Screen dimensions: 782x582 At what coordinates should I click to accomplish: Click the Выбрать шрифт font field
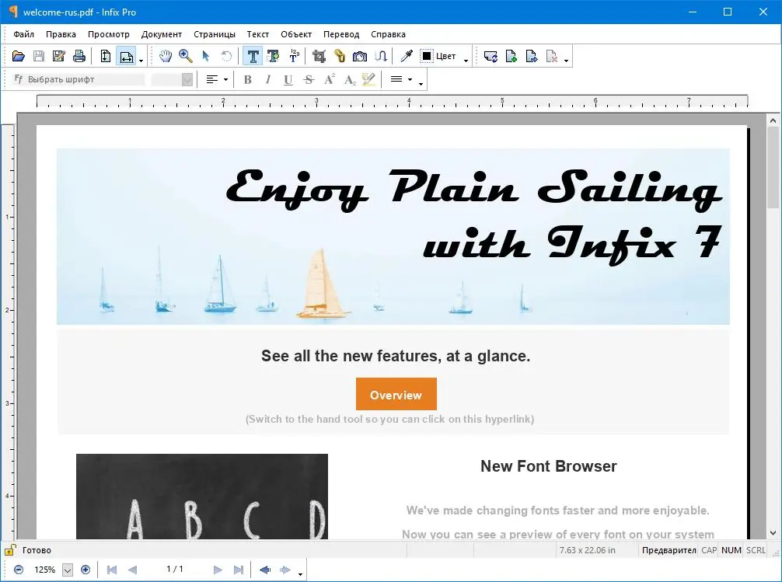[79, 79]
